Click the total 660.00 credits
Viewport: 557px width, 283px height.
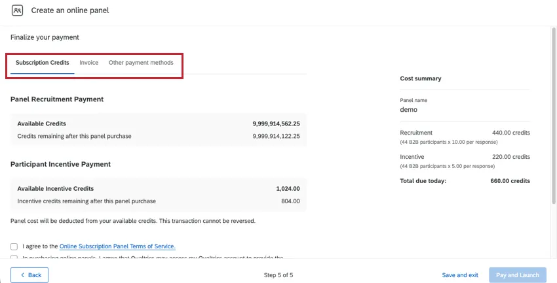[510, 181]
